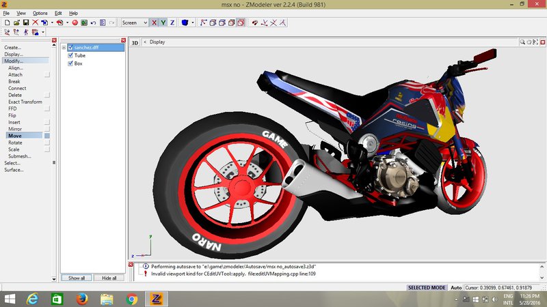Viewport: 547px width, 307px height.
Task: Open the View menu
Action: 21,13
